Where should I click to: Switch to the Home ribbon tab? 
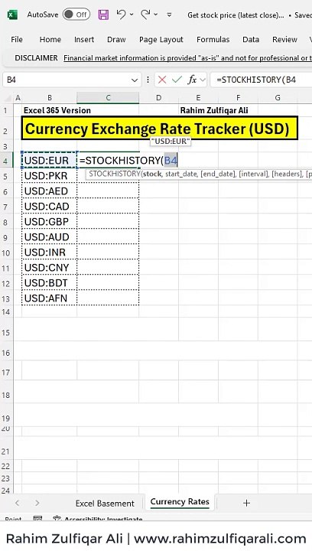(50, 40)
